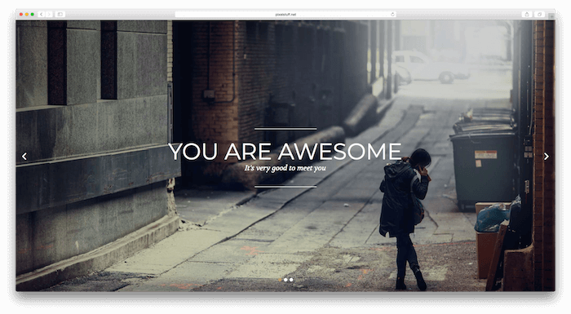Select the third slider pagination dot
The image size is (571, 314).
pyautogui.click(x=291, y=280)
